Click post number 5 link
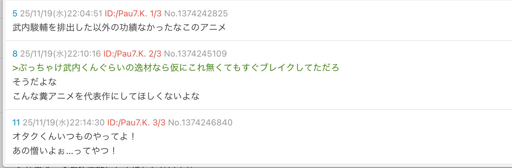 pyautogui.click(x=15, y=14)
